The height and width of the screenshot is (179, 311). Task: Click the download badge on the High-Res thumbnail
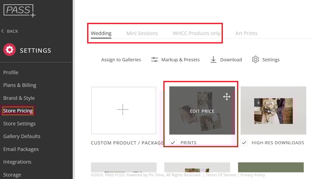pos(259,102)
